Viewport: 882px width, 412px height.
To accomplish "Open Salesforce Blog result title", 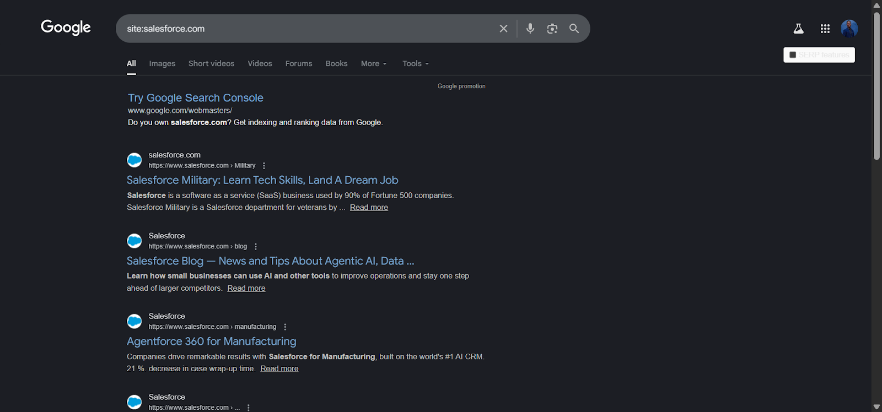I will tap(270, 261).
